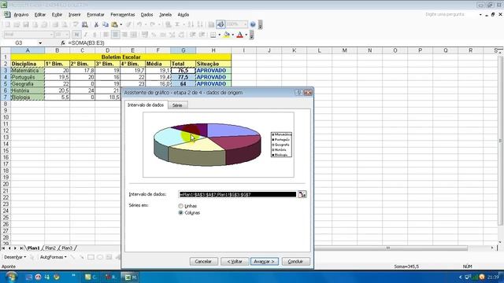Select the cell containing 76,5

[183, 71]
